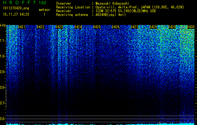Click the Receiver label

[64, 11]
